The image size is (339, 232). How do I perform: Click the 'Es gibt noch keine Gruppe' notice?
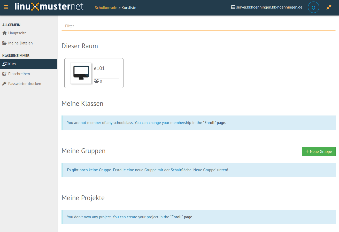(198, 170)
